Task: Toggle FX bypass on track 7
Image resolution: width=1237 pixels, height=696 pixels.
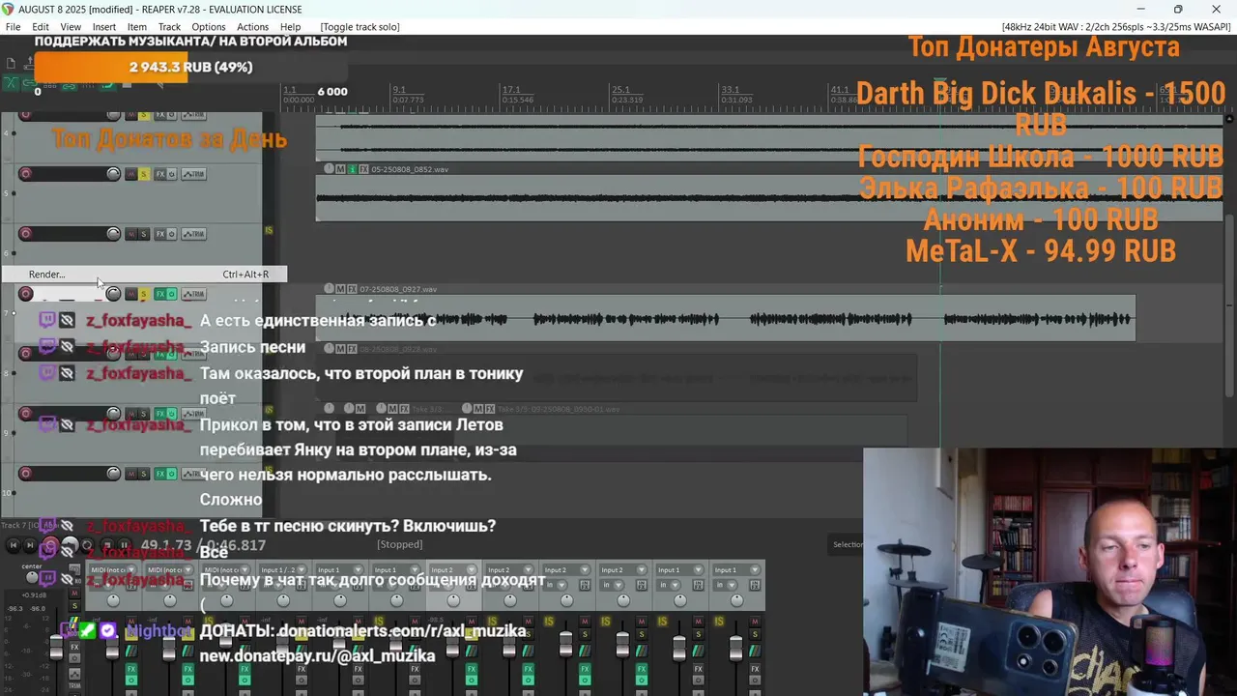Action: 172,294
